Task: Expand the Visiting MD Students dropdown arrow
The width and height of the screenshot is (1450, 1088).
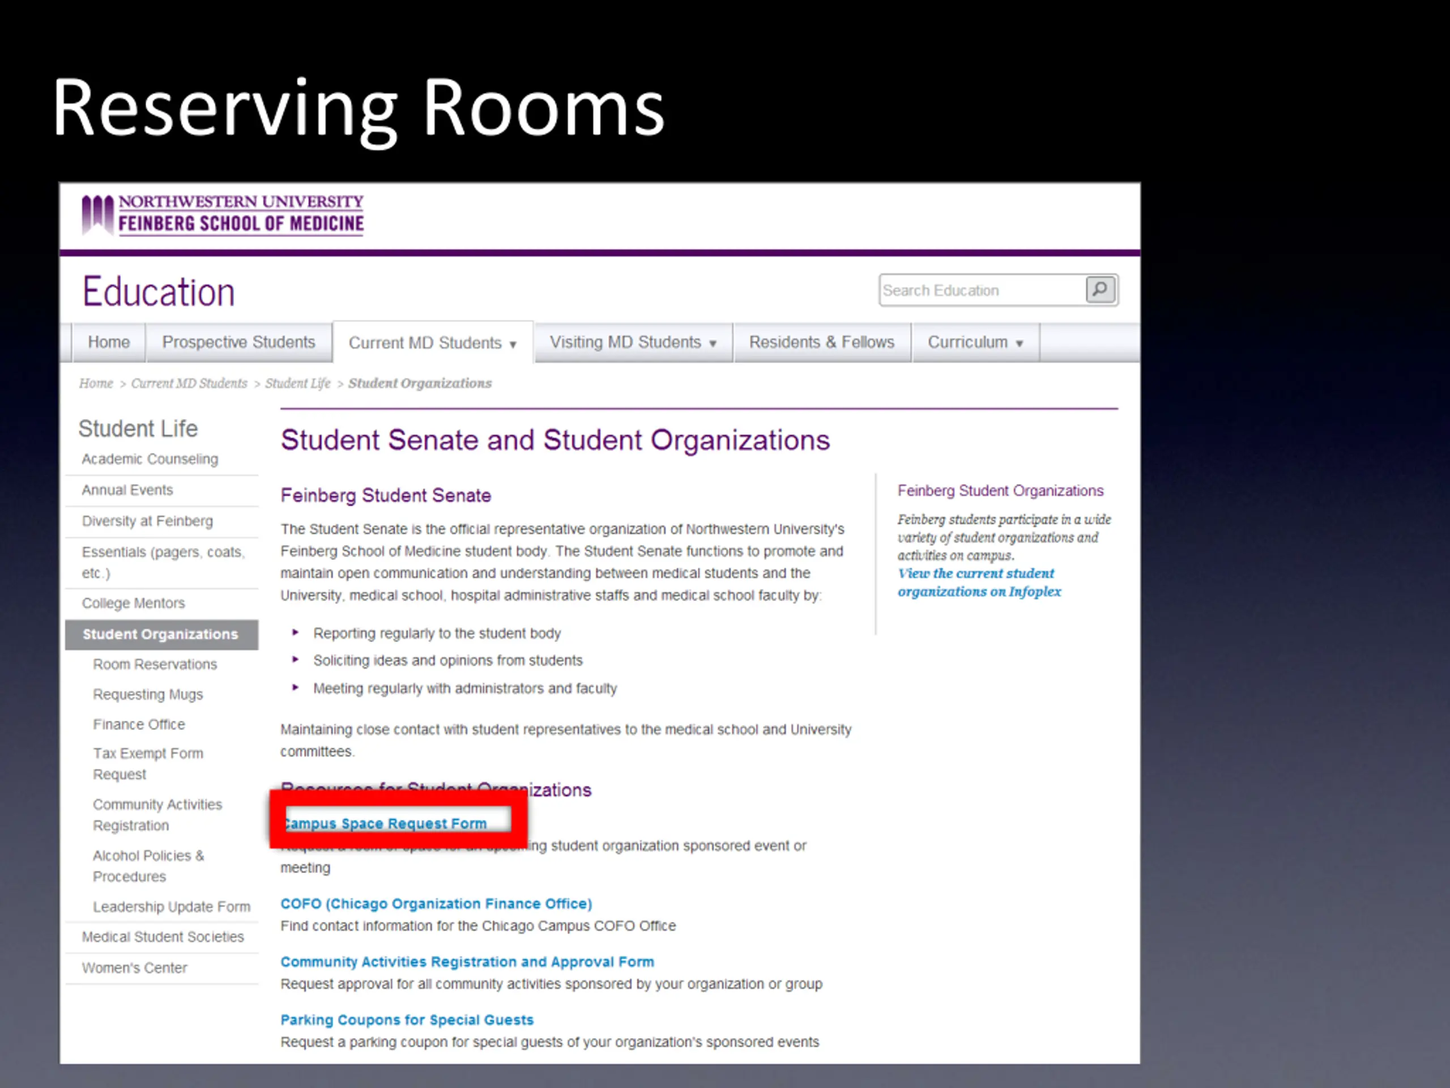Action: [713, 343]
